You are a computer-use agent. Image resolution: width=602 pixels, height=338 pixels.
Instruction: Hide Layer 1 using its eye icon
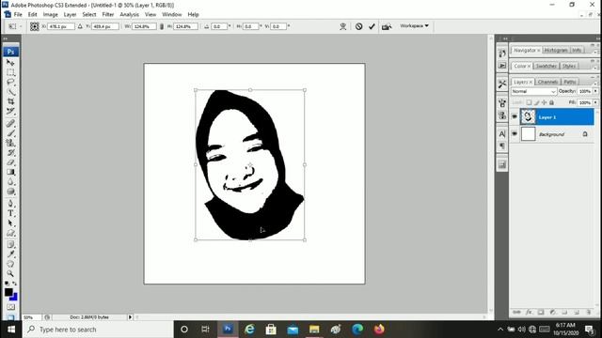(515, 116)
